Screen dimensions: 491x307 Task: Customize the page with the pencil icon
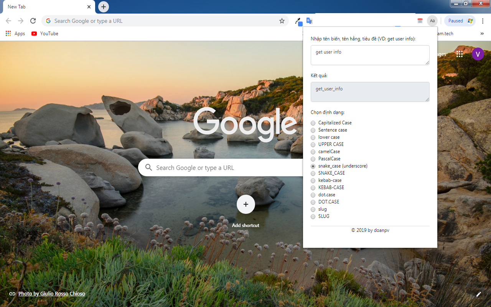point(478,294)
